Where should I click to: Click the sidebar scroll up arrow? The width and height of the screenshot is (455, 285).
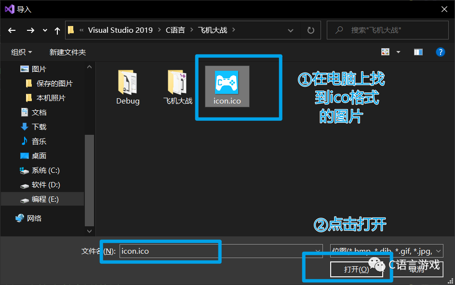coord(89,67)
